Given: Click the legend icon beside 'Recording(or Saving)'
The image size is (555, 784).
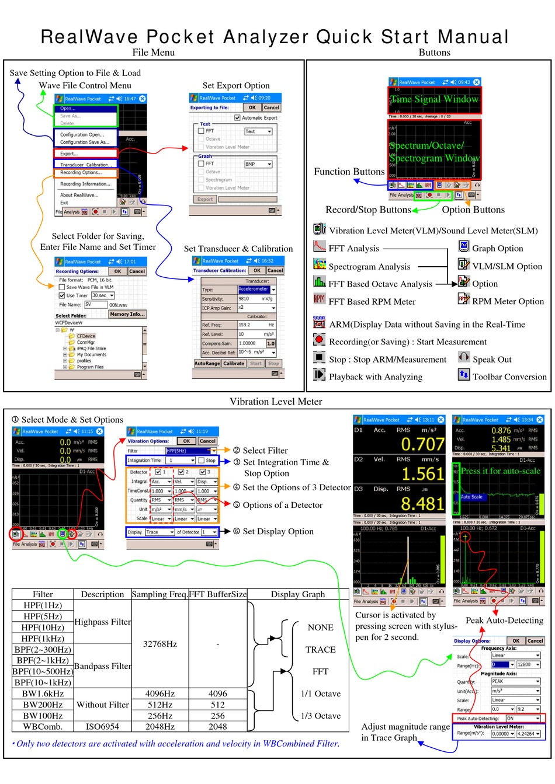Looking at the screenshot, I should coord(320,339).
